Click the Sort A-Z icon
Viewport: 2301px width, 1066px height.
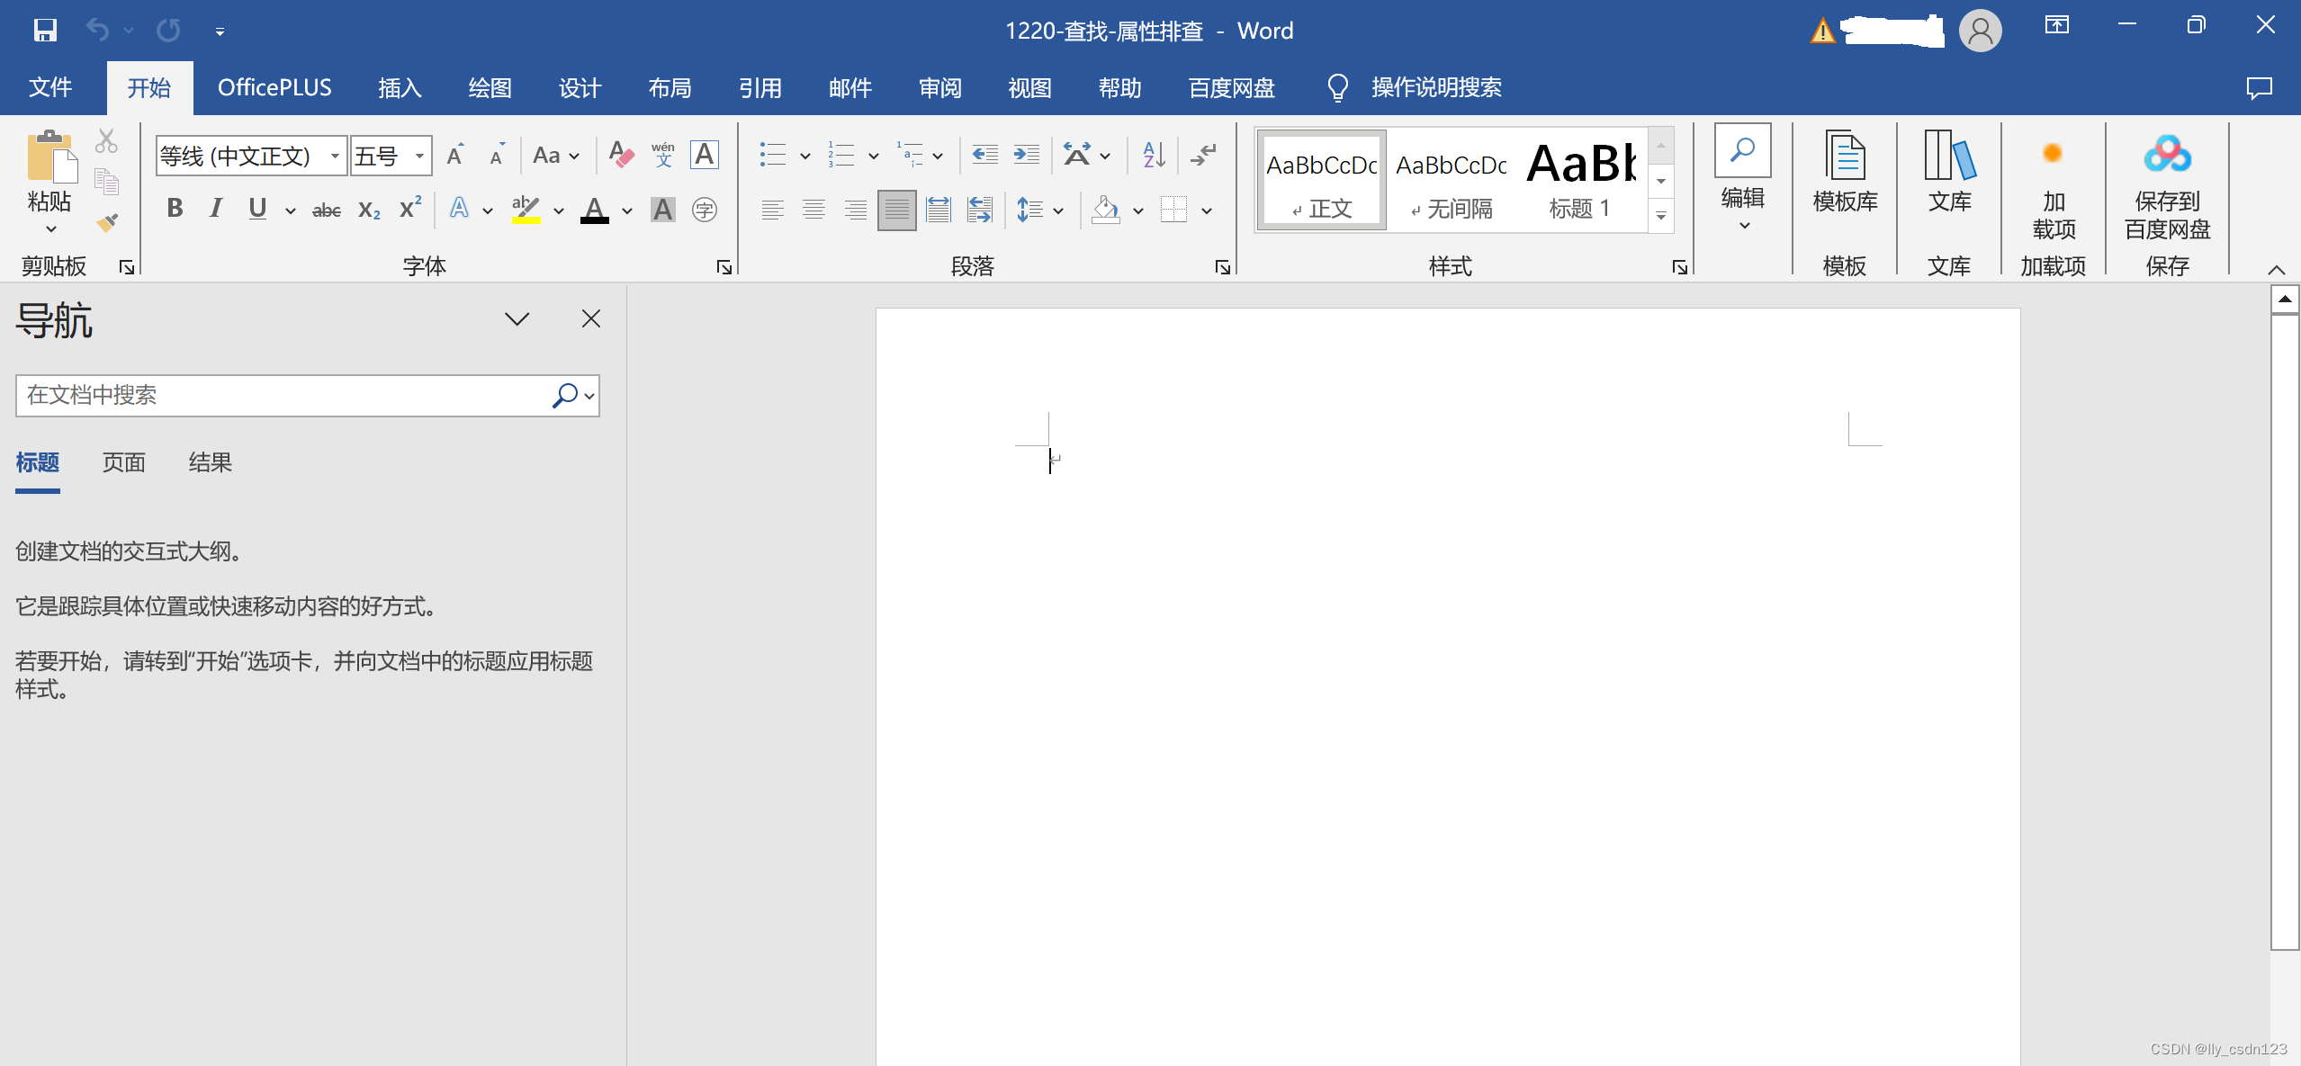tap(1154, 155)
